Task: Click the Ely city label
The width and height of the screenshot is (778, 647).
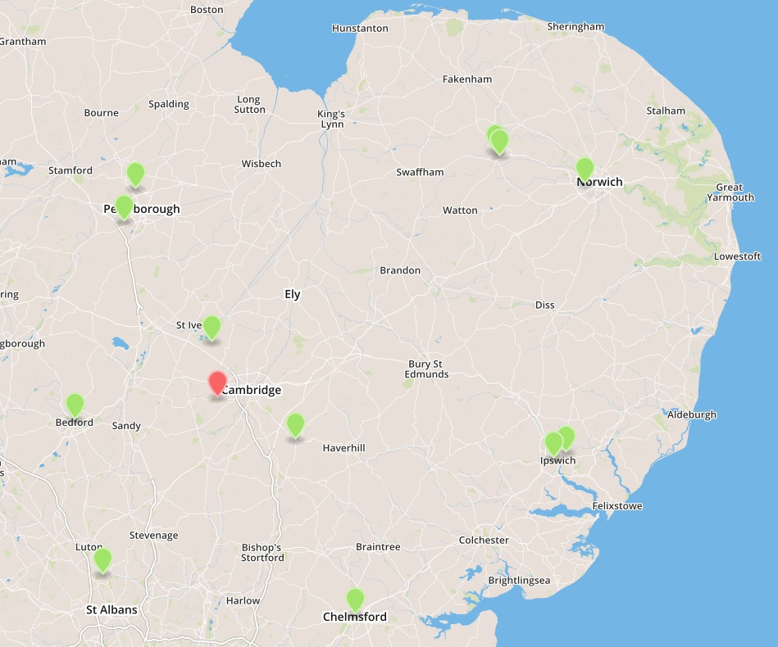Action: tap(292, 295)
